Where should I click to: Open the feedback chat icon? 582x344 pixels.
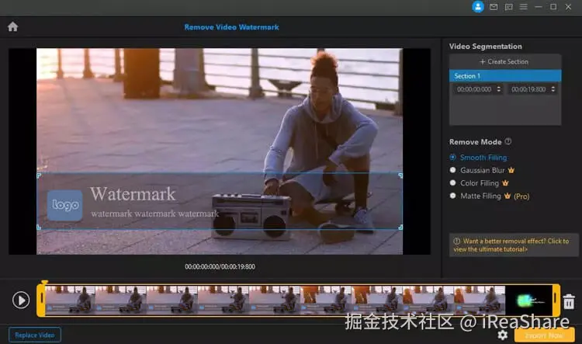coord(508,7)
